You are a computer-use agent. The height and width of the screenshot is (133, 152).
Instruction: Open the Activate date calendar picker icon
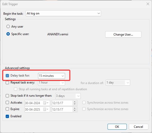point(46,103)
